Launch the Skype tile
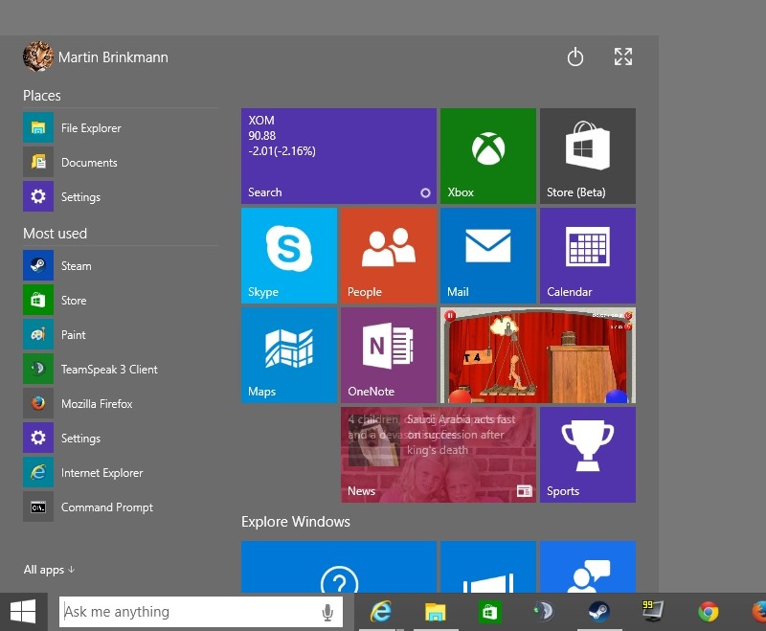 289,256
